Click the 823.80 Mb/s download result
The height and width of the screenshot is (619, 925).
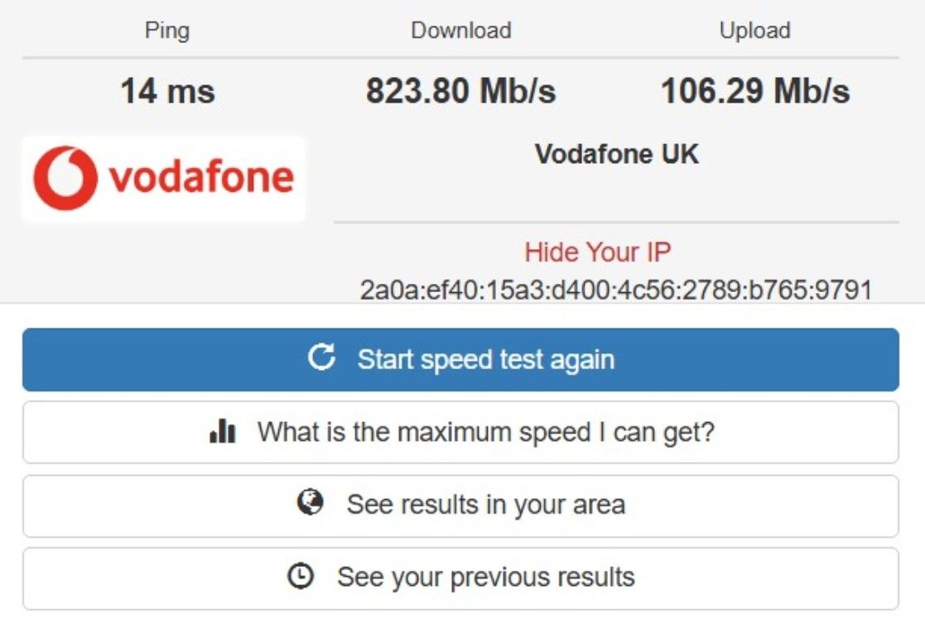[460, 90]
